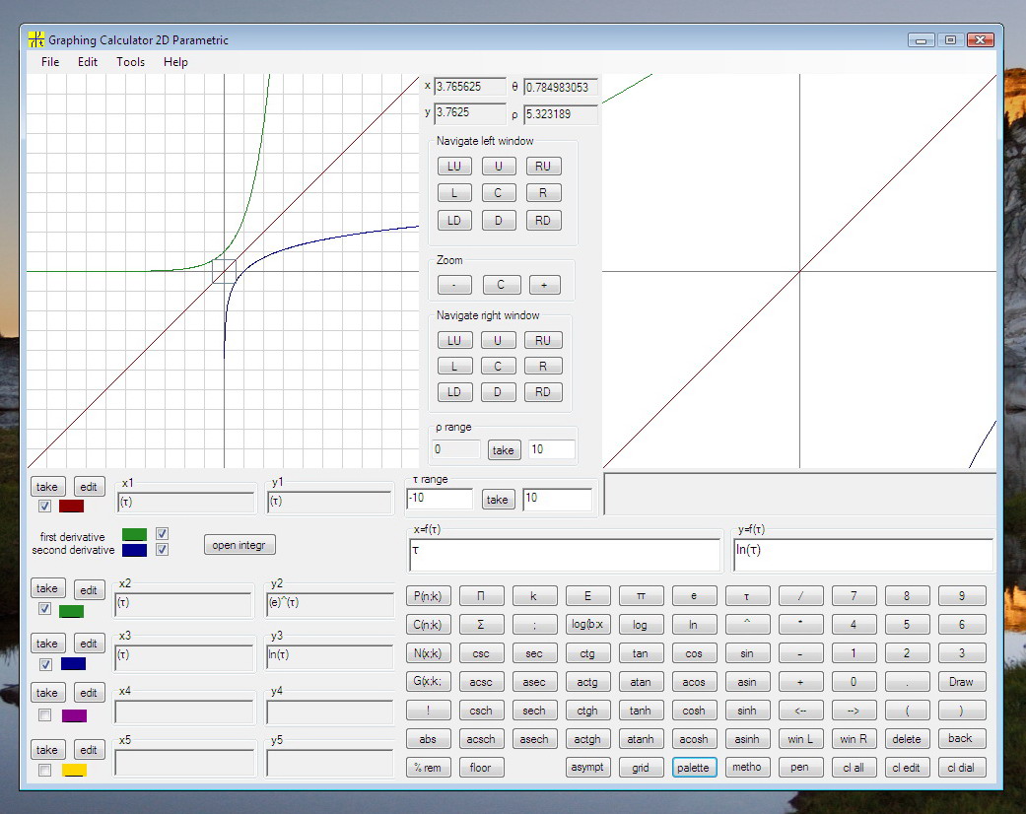
Task: Click the yellow color swatch for x5
Action: [x=74, y=771]
